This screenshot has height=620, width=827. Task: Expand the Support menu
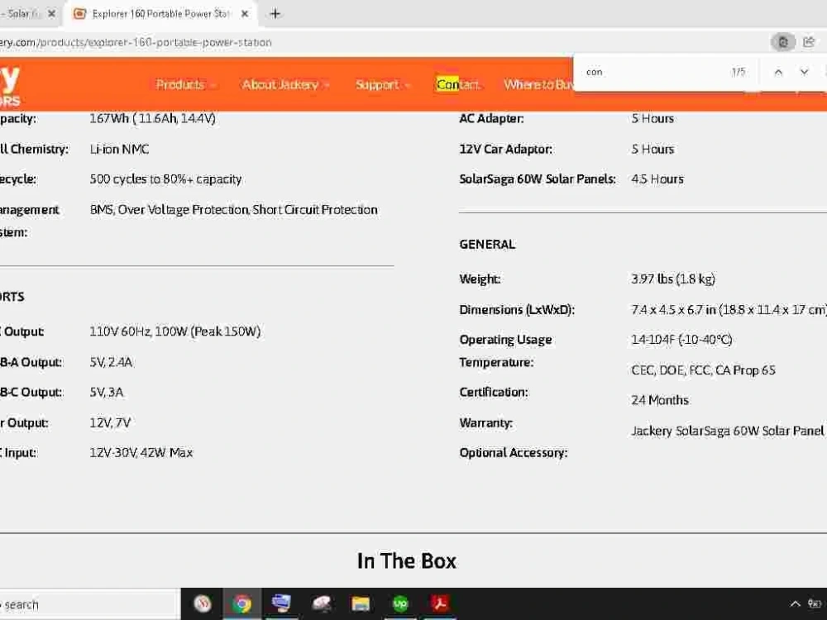(x=382, y=84)
